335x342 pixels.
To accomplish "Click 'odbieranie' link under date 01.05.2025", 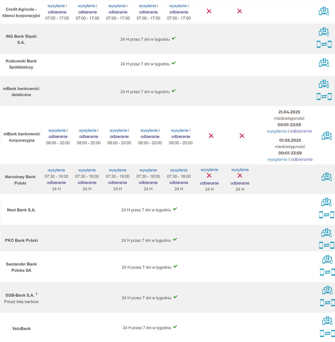I will [302, 159].
